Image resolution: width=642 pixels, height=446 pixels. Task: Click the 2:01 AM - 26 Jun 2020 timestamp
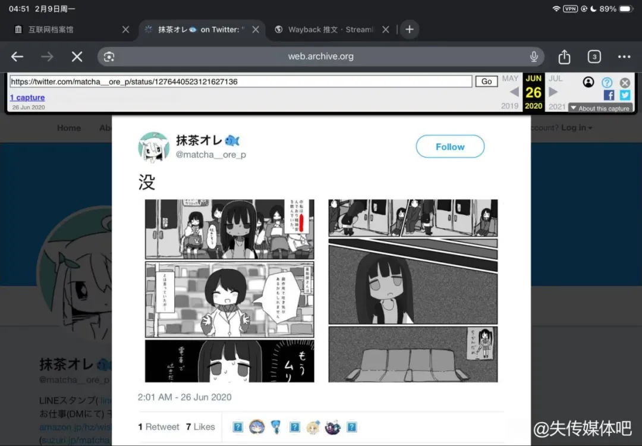click(x=185, y=397)
